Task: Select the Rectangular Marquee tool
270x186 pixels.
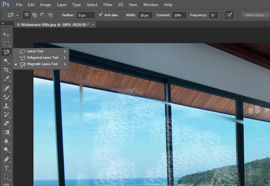Action: tap(6, 43)
